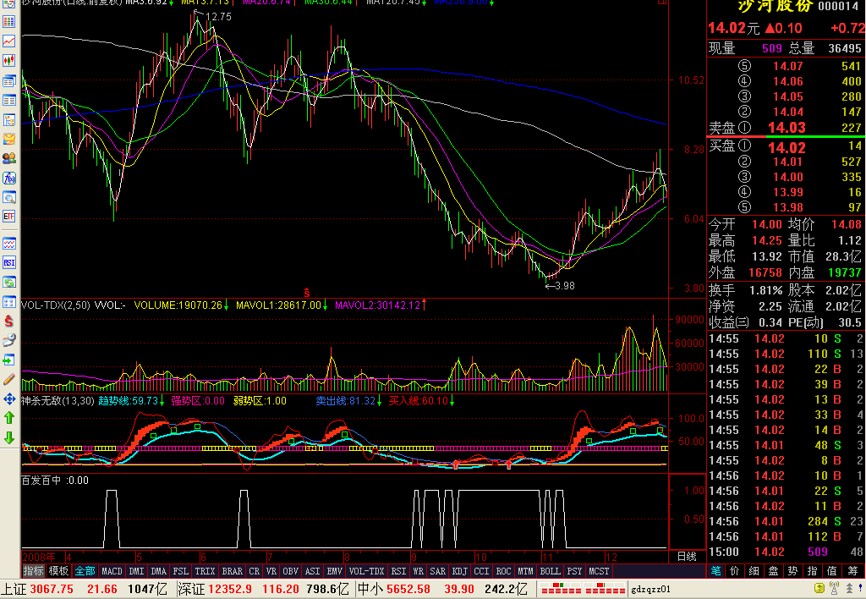The width and height of the screenshot is (866, 599).
Task: Open the f(x) formula manager icon
Action: pos(8,178)
